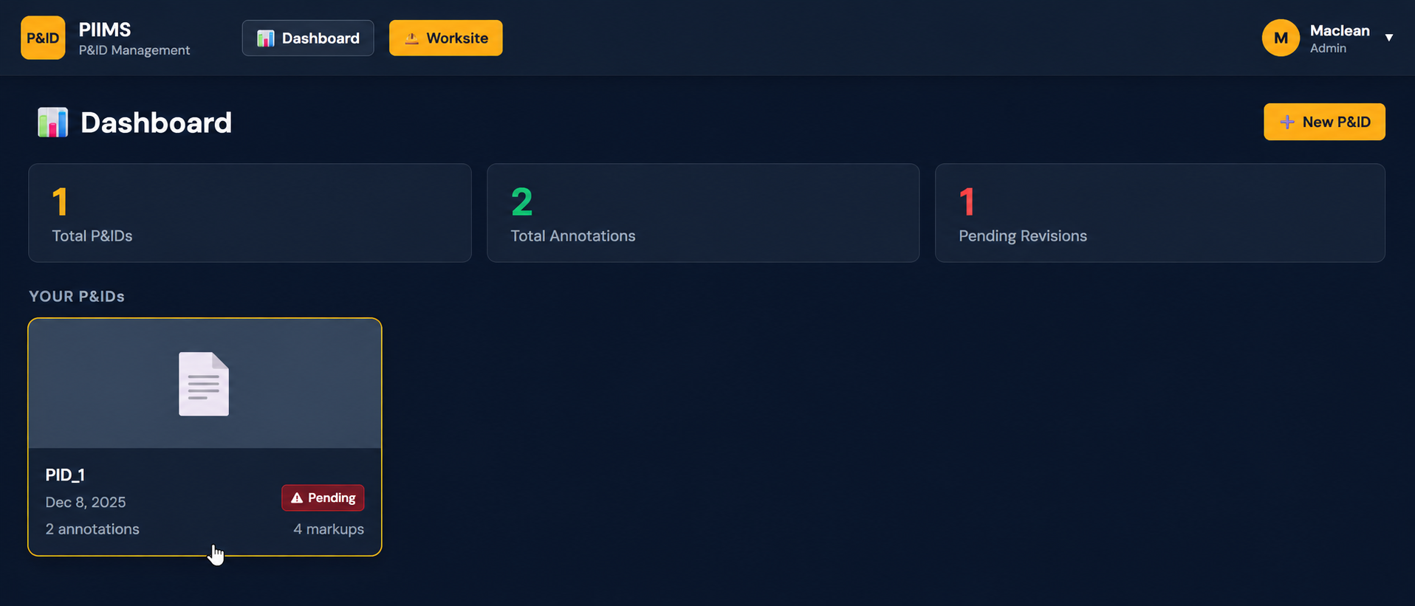Click the Admin role label
The height and width of the screenshot is (606, 1415).
click(1328, 48)
